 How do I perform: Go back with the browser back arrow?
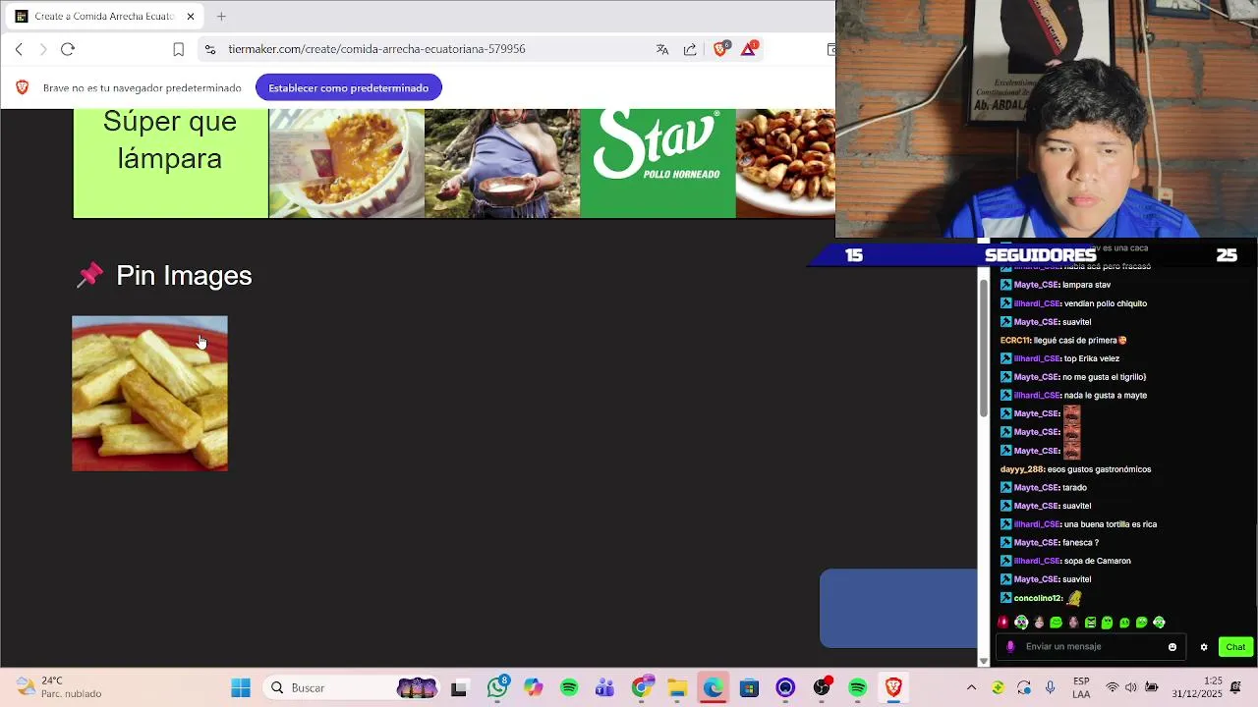[x=19, y=49]
